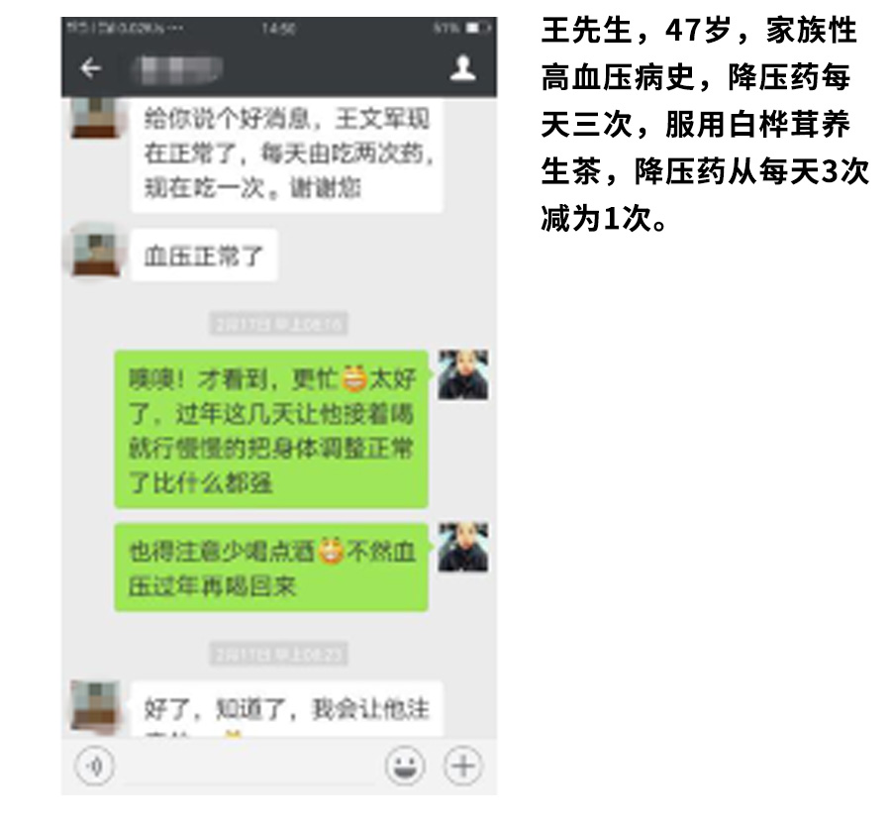Tap the emoji in 少喝点酒 green message

point(331,551)
